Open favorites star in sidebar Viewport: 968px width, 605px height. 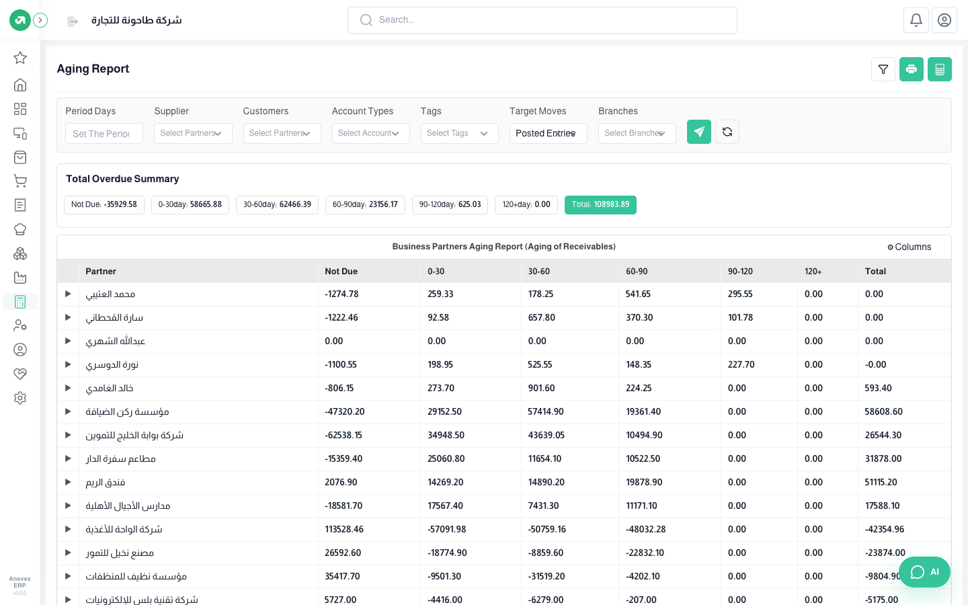(20, 58)
